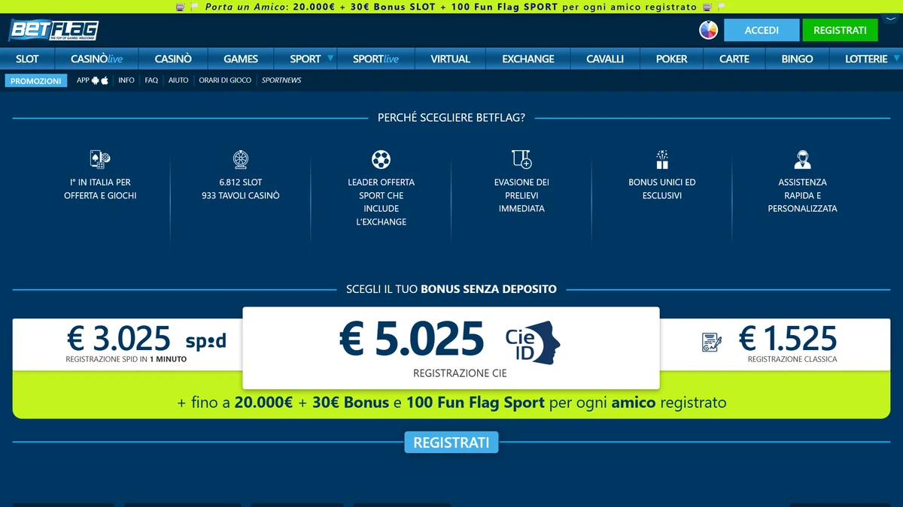Click the playing cards offer icon
Image resolution: width=903 pixels, height=507 pixels.
coord(100,158)
